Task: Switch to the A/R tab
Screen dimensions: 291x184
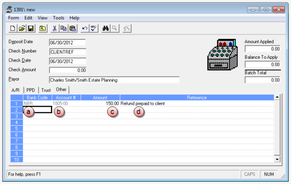Action: click(x=16, y=90)
